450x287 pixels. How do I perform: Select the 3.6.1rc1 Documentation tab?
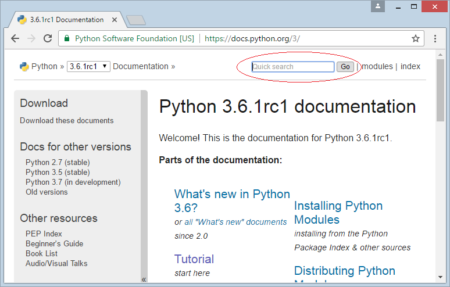point(67,20)
